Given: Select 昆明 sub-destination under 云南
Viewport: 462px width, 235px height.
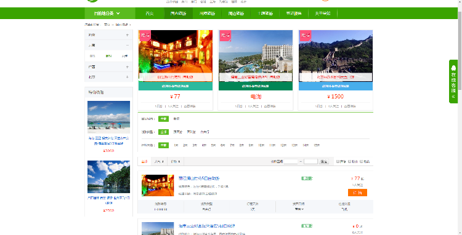Looking at the screenshot, I should pos(108,56).
